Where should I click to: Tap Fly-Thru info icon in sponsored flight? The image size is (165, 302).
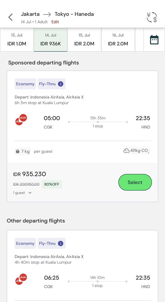point(61,84)
